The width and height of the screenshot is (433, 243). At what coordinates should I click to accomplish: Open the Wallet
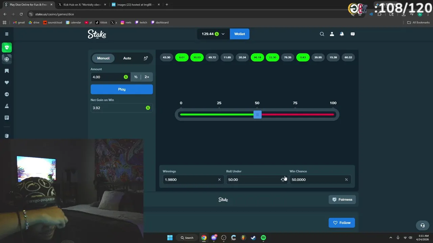240,34
